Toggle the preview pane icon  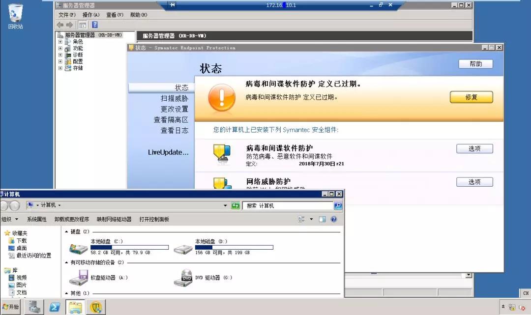pos(322,219)
